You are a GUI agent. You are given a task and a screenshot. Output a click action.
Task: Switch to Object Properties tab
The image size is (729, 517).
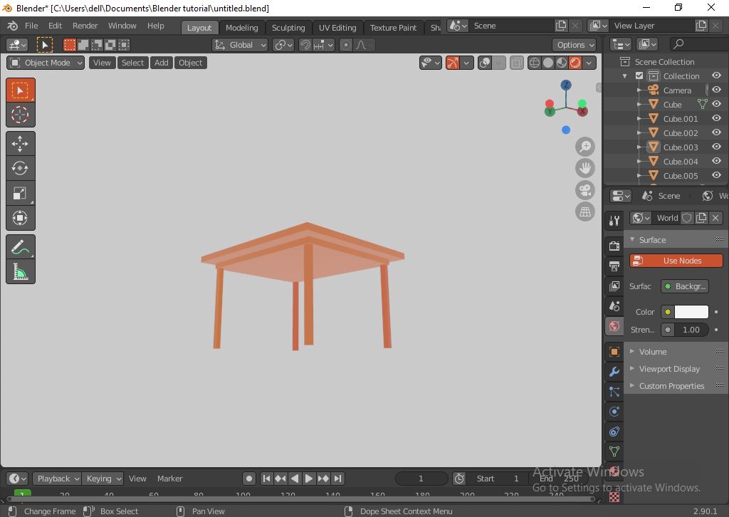613,351
